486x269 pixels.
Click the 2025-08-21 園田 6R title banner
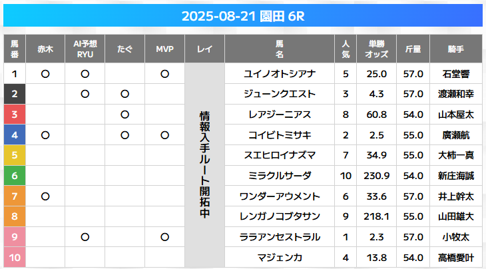tap(243, 15)
